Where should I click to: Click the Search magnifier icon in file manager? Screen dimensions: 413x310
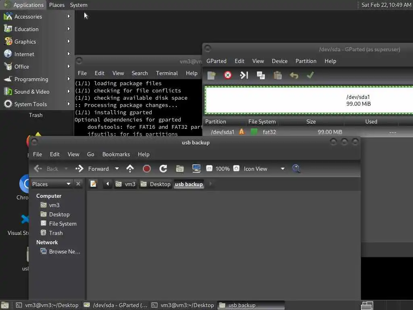click(x=296, y=169)
